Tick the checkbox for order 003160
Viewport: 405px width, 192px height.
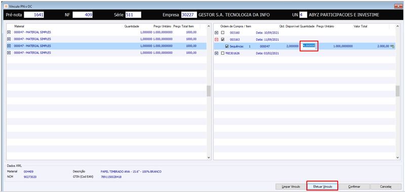pyautogui.click(x=223, y=32)
